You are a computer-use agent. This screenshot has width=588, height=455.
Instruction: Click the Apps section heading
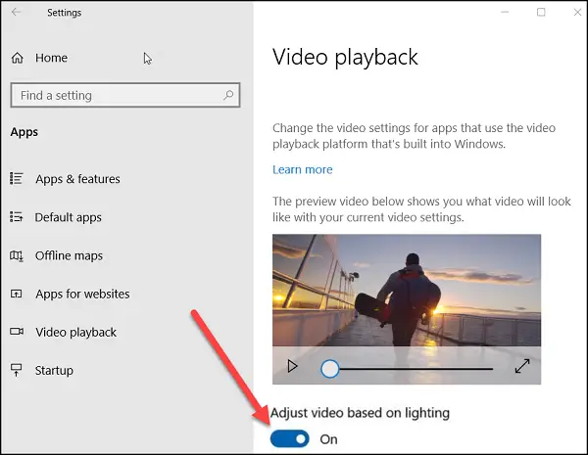(24, 132)
